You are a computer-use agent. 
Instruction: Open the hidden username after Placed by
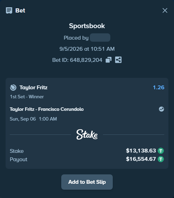100,38
